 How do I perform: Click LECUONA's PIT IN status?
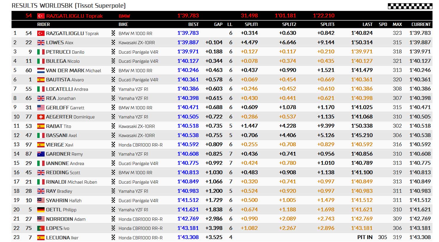[x=365, y=237]
